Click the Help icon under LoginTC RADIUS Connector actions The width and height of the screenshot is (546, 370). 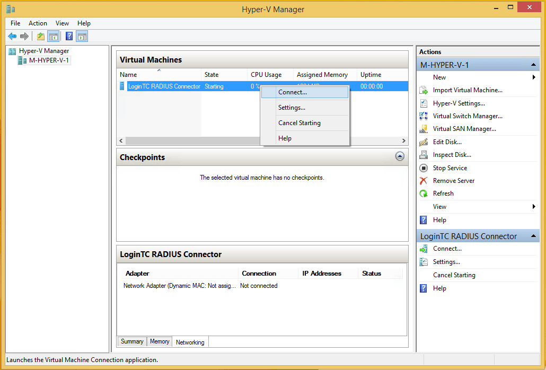[x=424, y=288]
